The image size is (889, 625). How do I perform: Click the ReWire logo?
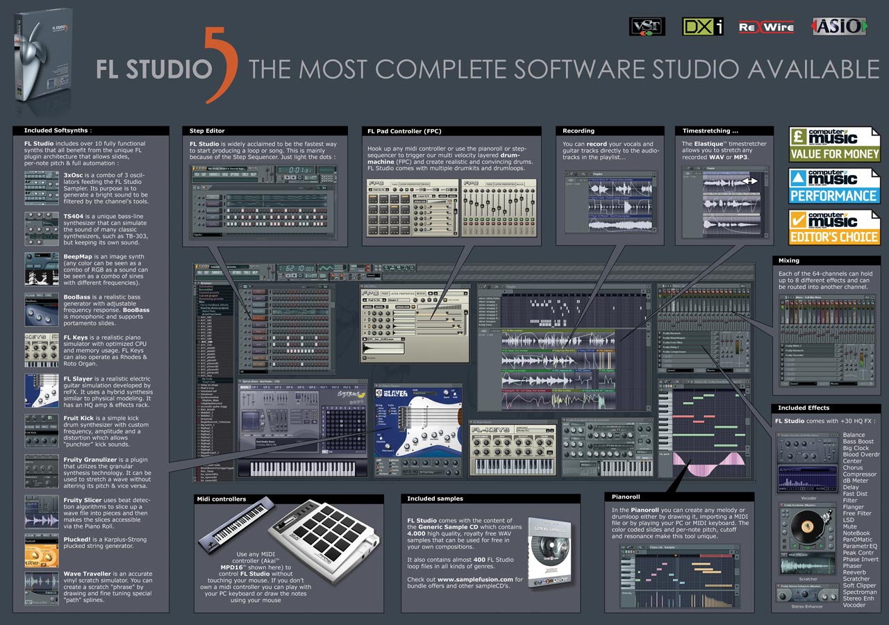click(766, 27)
